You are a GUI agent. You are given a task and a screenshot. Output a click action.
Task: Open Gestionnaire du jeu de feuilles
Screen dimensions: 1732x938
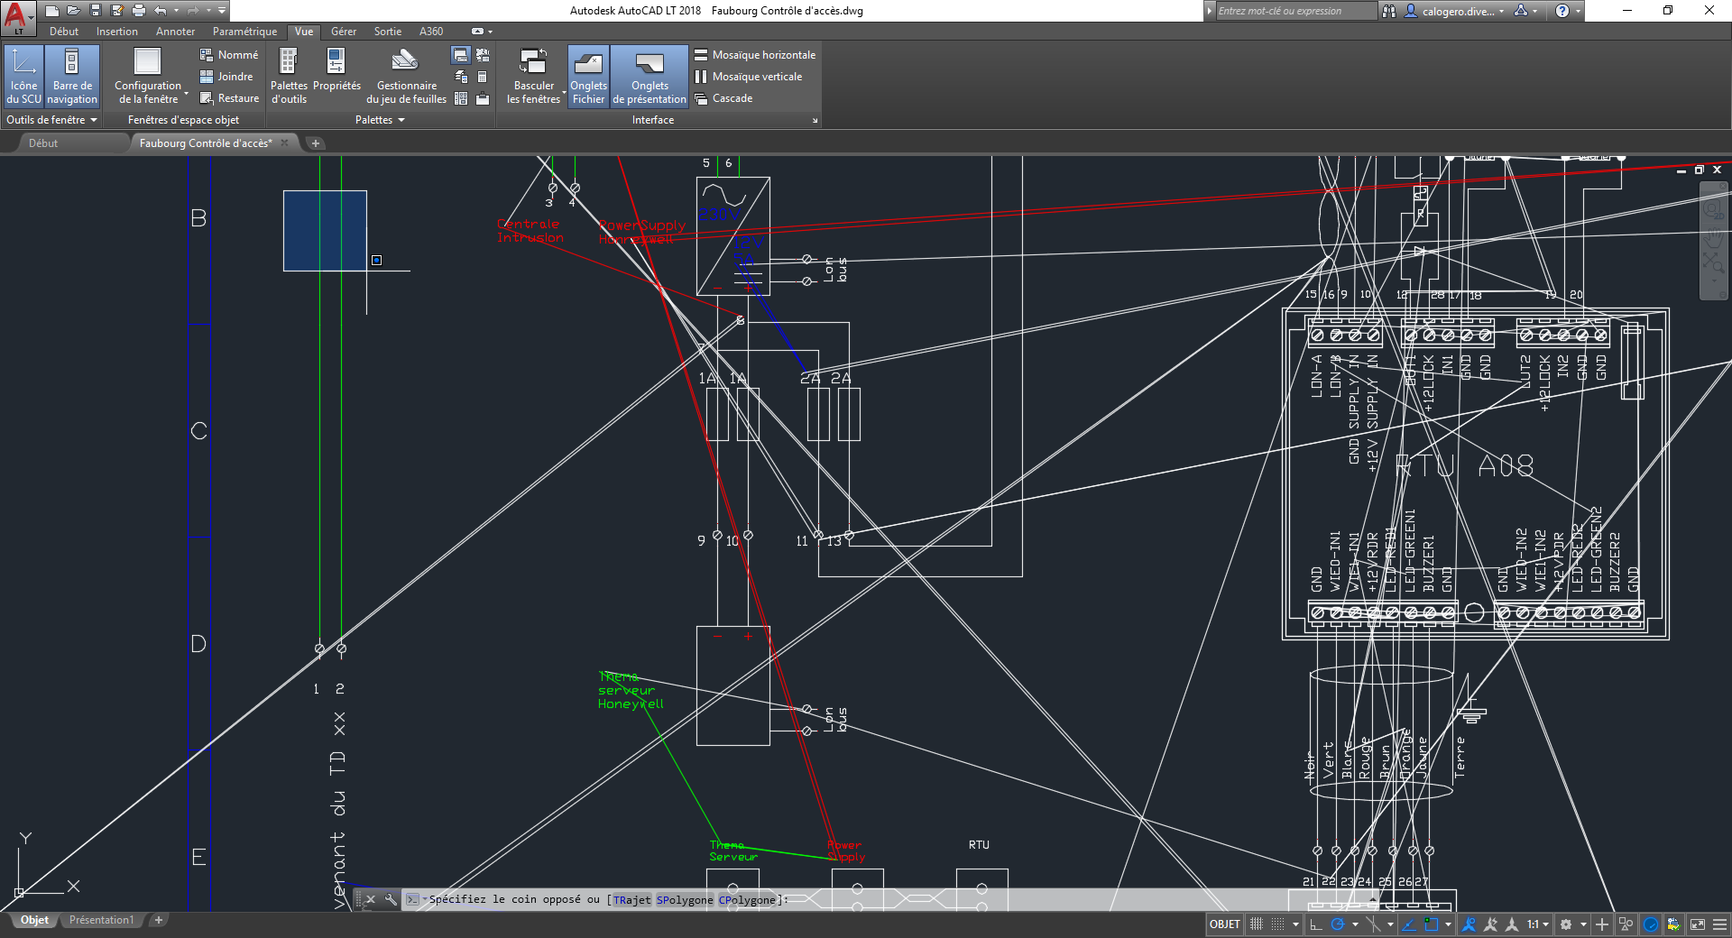(406, 77)
